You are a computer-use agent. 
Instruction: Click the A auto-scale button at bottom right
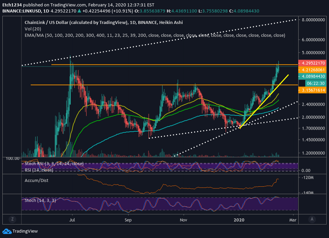(x=312, y=219)
